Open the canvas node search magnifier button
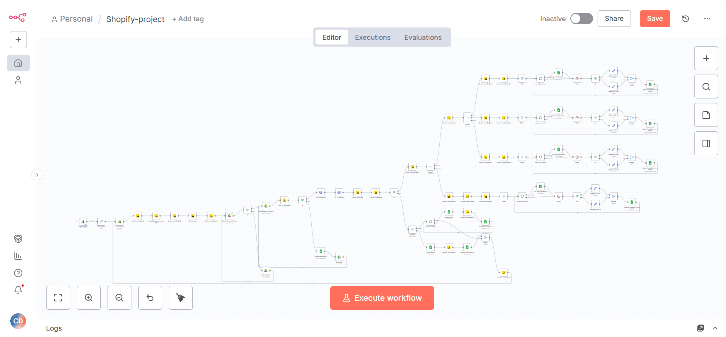726x337 pixels. [706, 87]
